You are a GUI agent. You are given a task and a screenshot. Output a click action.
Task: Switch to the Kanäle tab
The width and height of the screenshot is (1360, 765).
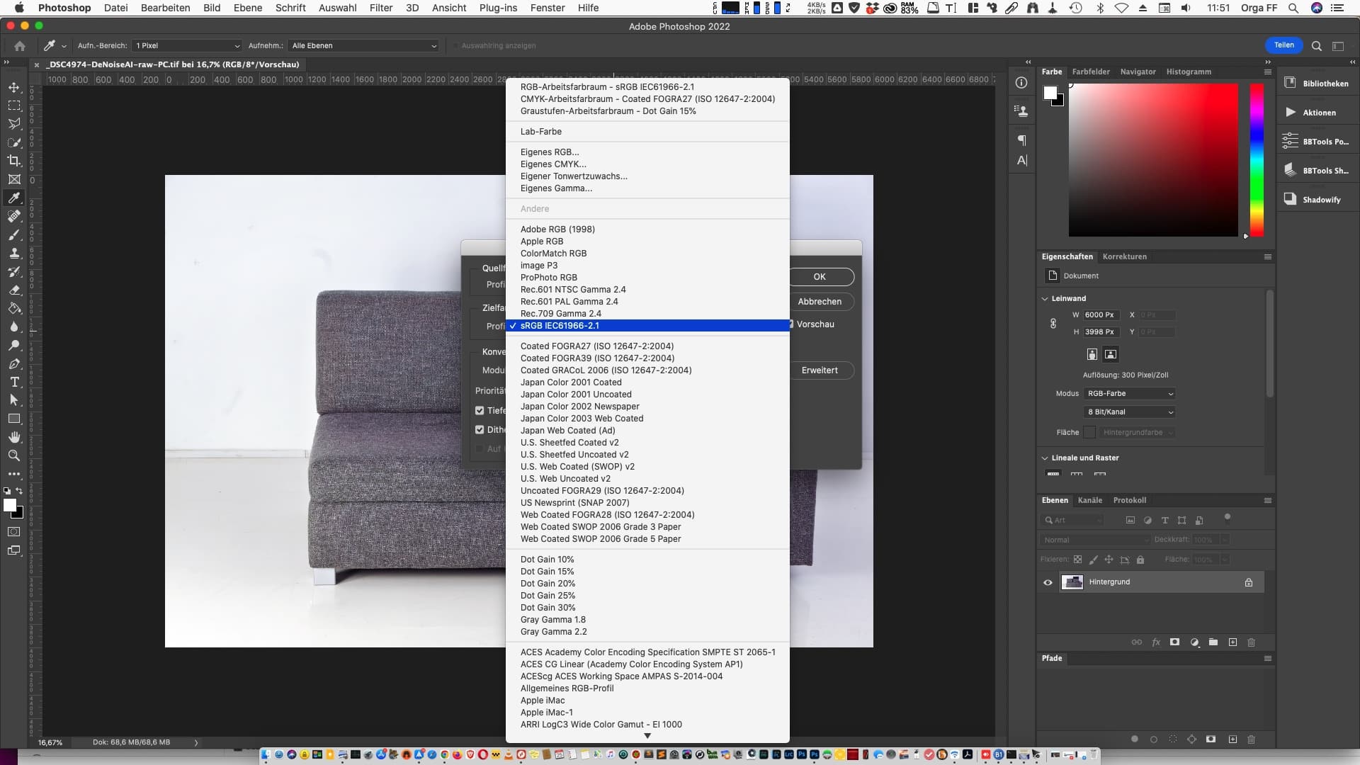click(1089, 500)
